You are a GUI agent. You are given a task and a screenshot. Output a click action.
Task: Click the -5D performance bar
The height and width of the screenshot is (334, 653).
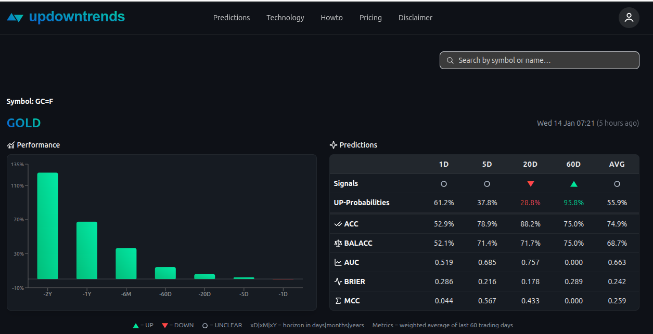pyautogui.click(x=244, y=278)
